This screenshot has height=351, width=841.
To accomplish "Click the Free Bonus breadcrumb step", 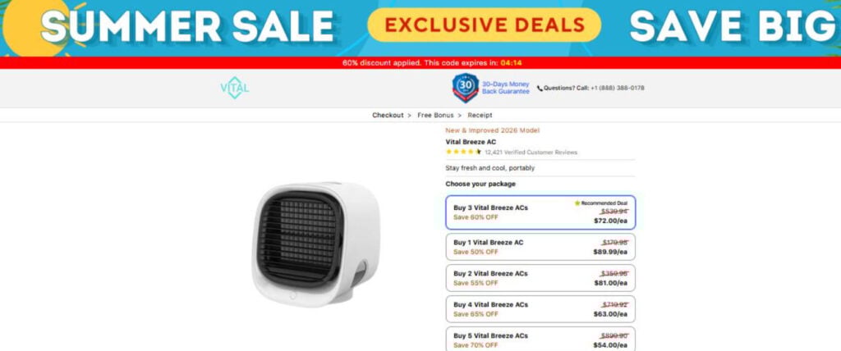I will click(x=435, y=115).
